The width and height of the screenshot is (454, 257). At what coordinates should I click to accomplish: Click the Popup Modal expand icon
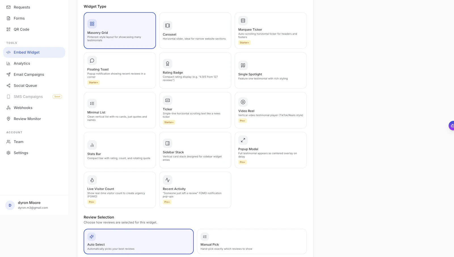click(x=243, y=140)
